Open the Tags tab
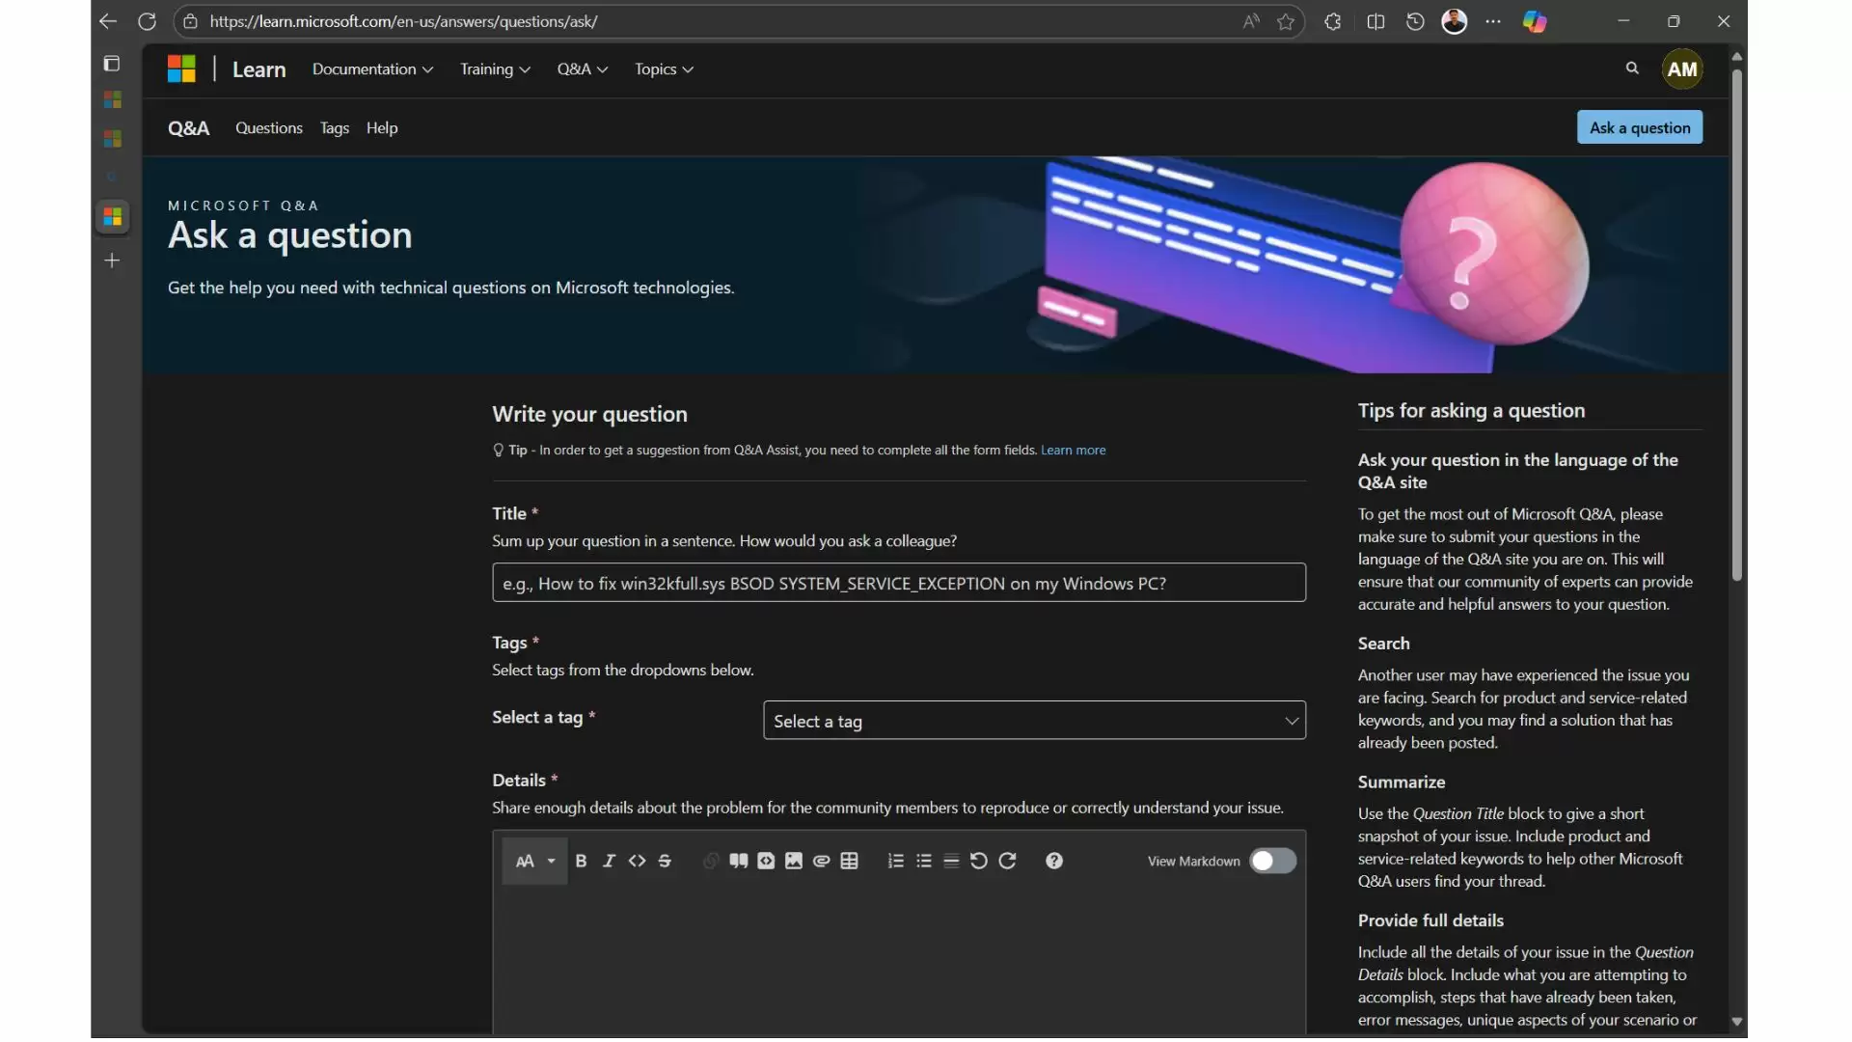 point(334,128)
